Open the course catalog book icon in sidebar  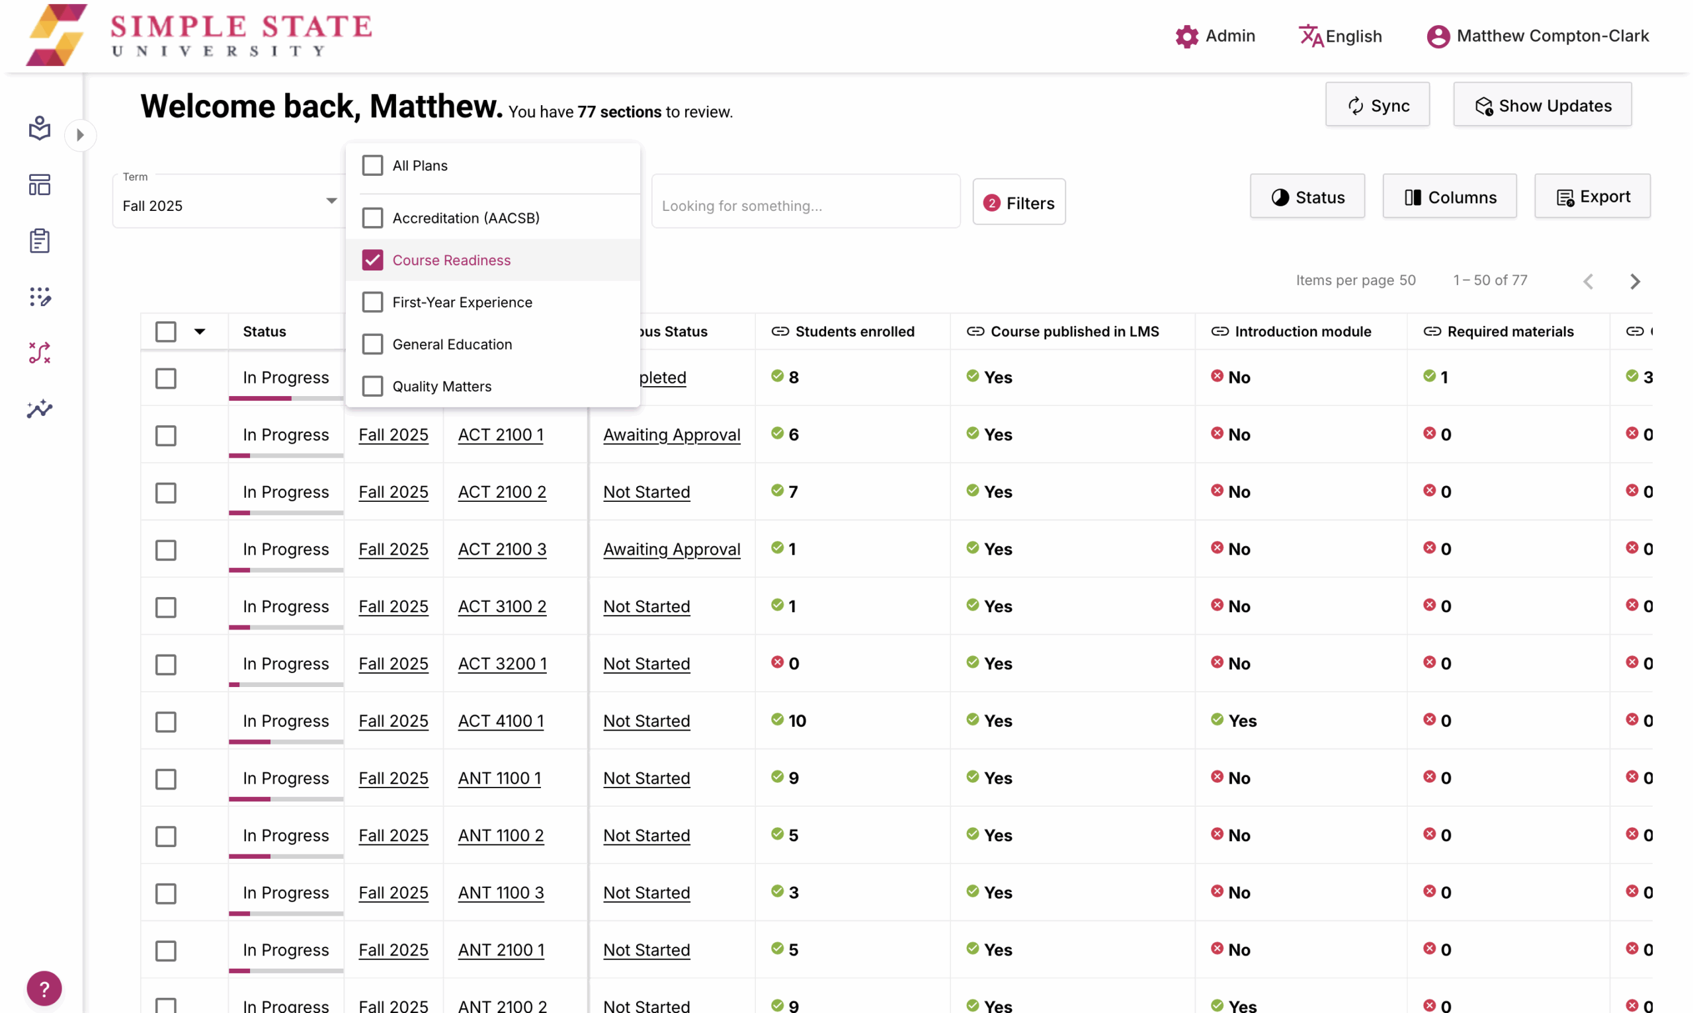(39, 128)
